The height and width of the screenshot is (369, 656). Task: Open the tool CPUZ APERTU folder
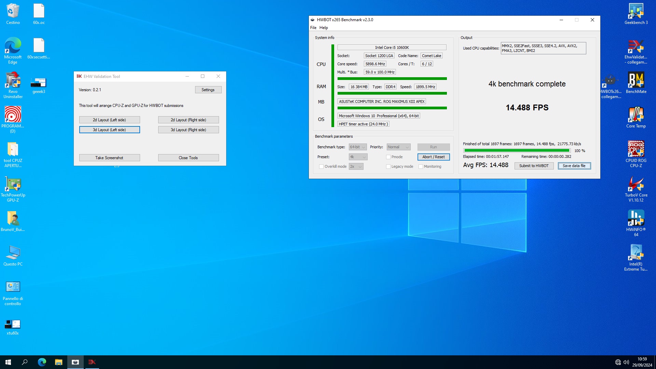tap(13, 154)
